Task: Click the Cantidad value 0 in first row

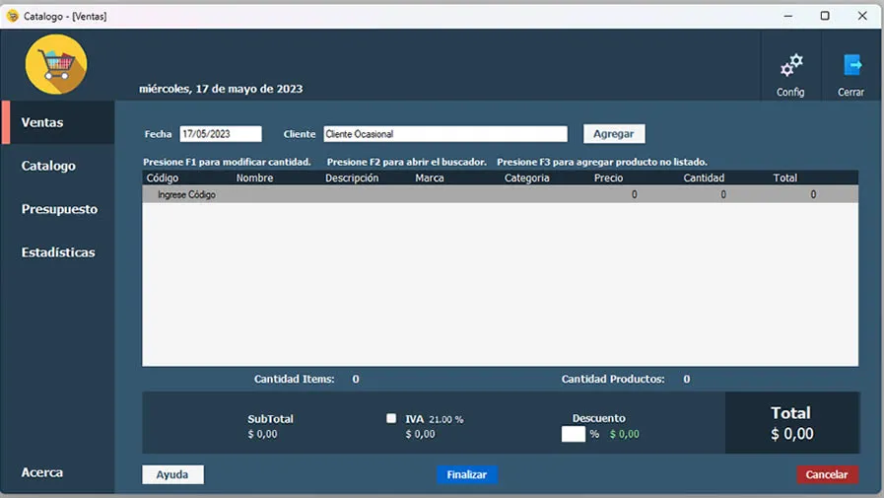Action: 723,194
